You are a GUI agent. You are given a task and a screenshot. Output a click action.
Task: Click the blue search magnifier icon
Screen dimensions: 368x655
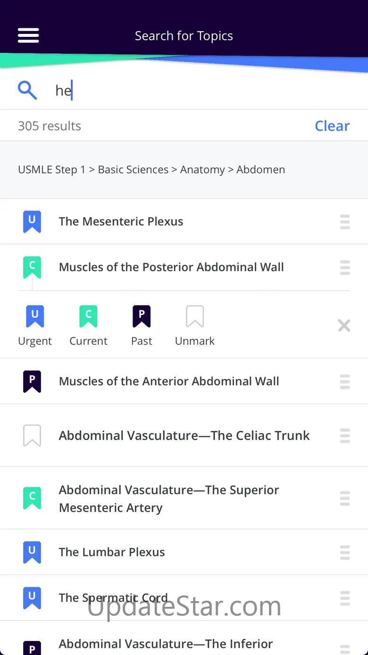click(x=27, y=90)
